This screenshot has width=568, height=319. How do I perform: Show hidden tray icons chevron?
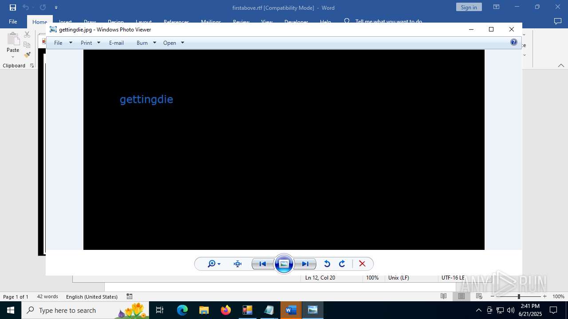pyautogui.click(x=478, y=310)
